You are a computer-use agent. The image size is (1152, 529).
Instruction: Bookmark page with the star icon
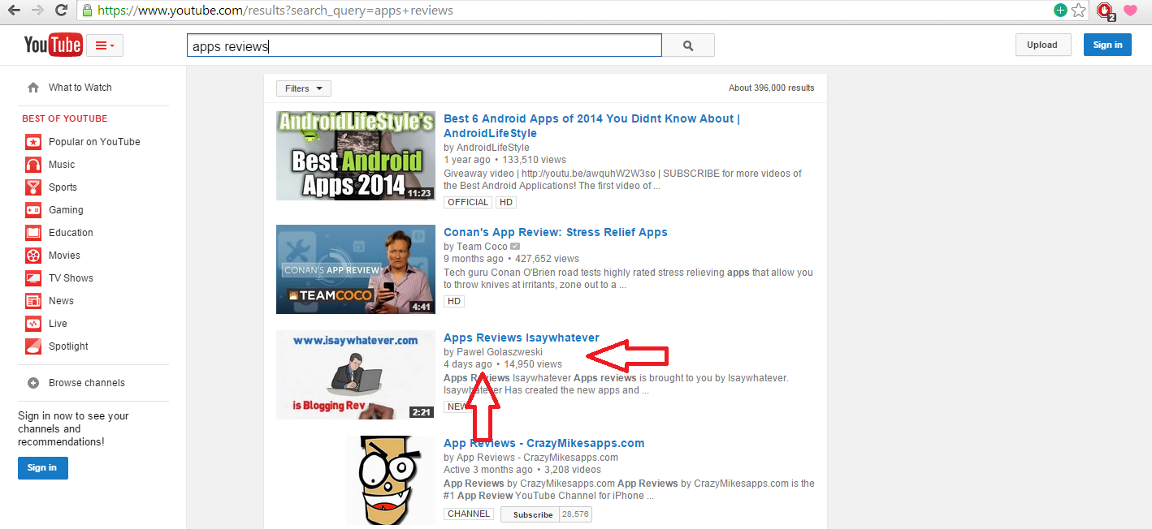pos(1079,11)
